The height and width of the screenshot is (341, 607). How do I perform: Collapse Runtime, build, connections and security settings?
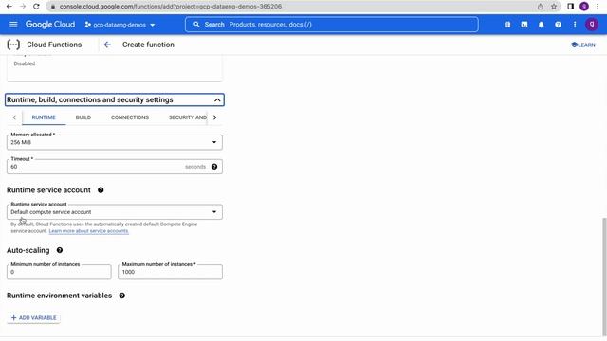click(x=115, y=99)
